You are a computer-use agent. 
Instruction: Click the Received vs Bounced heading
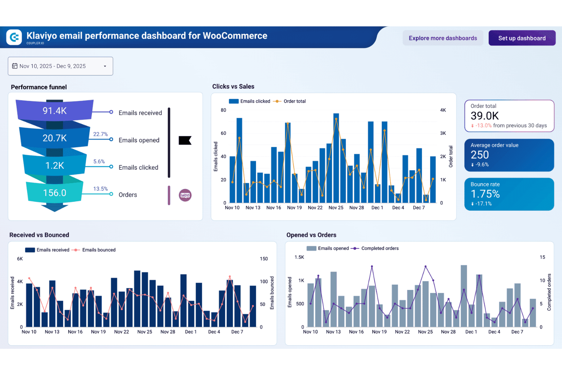(39, 235)
